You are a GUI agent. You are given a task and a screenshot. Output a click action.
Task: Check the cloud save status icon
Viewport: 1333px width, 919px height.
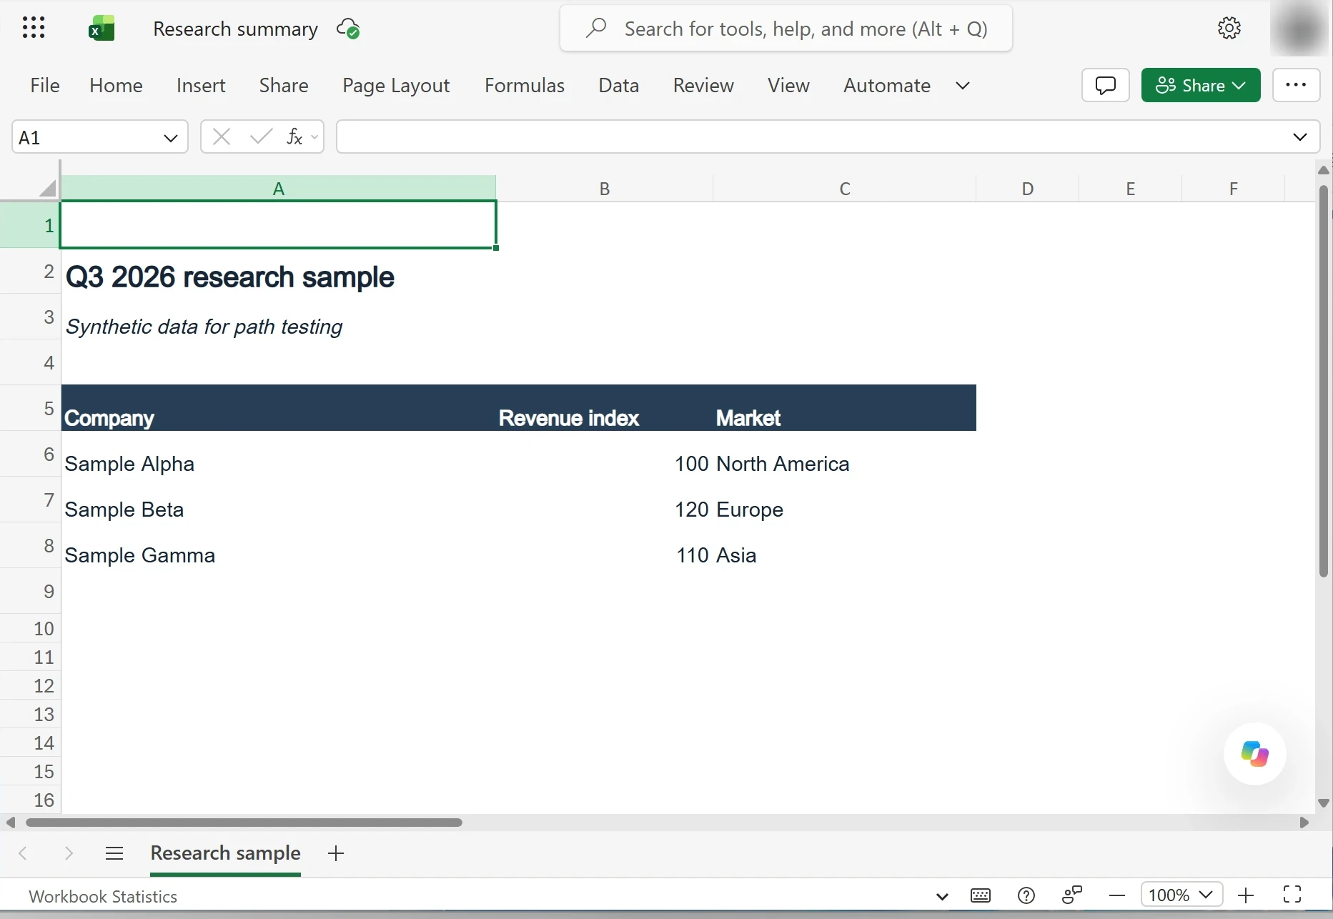click(348, 29)
